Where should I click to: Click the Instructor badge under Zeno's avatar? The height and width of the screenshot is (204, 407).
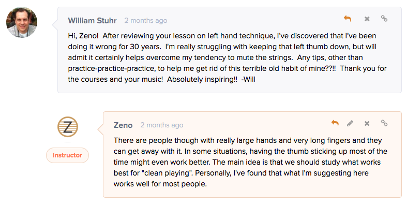coord(67,155)
